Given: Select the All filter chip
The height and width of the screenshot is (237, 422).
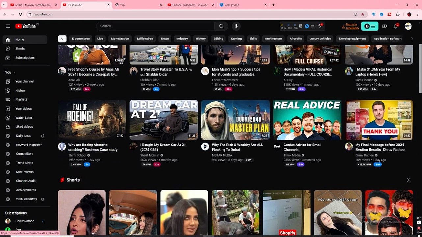Looking at the screenshot, I should pyautogui.click(x=62, y=39).
